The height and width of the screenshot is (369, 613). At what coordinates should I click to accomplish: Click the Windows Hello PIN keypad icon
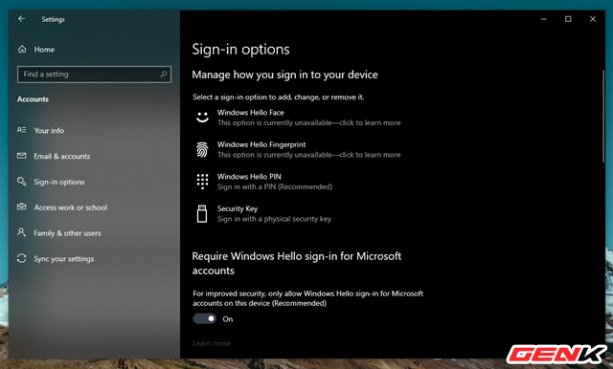[202, 182]
